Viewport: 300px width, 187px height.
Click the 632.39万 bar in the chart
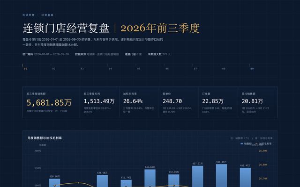(174, 181)
